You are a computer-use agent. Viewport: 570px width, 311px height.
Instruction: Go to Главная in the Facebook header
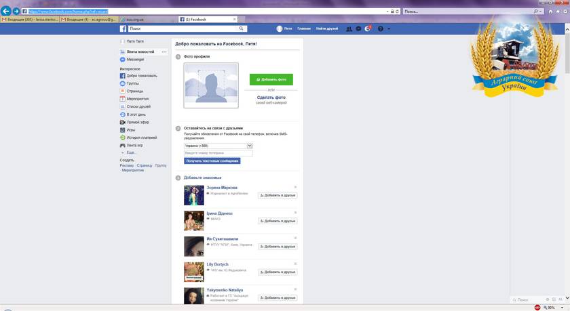(304, 28)
